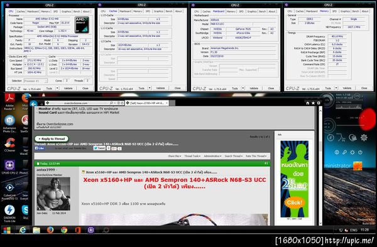Click Validate in the CPU tab CPU-Z window
This screenshot has width=377, height=247.
coord(68,88)
